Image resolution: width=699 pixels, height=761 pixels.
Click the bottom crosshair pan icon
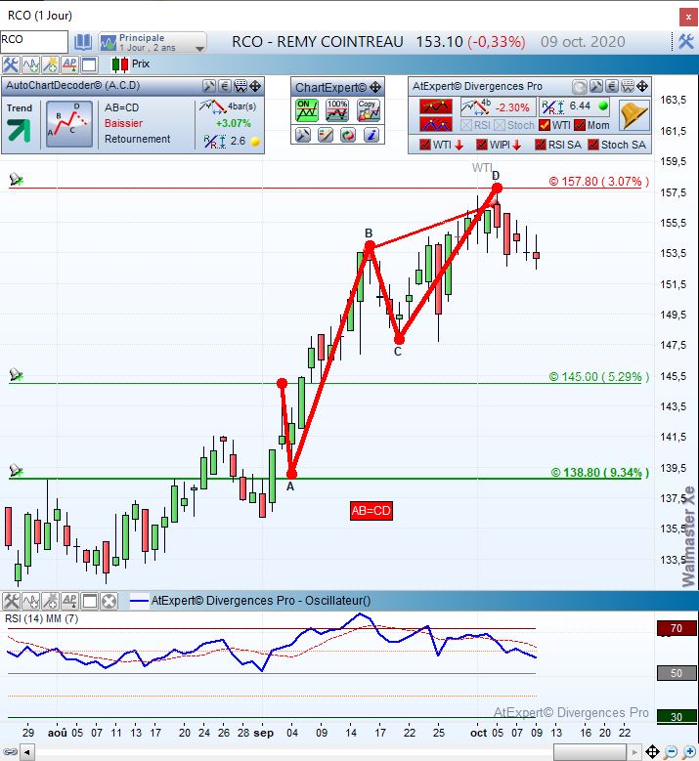click(652, 752)
